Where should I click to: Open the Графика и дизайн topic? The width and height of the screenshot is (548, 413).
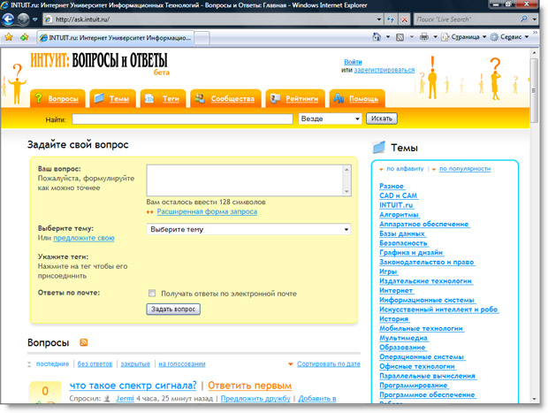[x=411, y=252]
